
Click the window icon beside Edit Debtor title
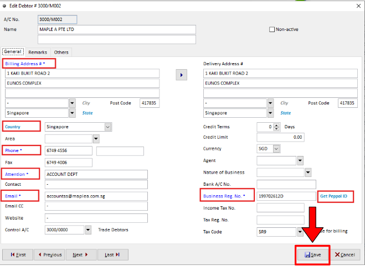tap(4, 6)
